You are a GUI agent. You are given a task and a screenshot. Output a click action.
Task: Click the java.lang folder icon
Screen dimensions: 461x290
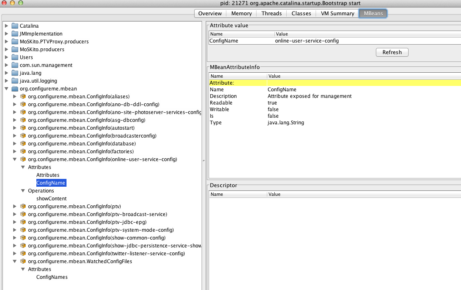15,73
